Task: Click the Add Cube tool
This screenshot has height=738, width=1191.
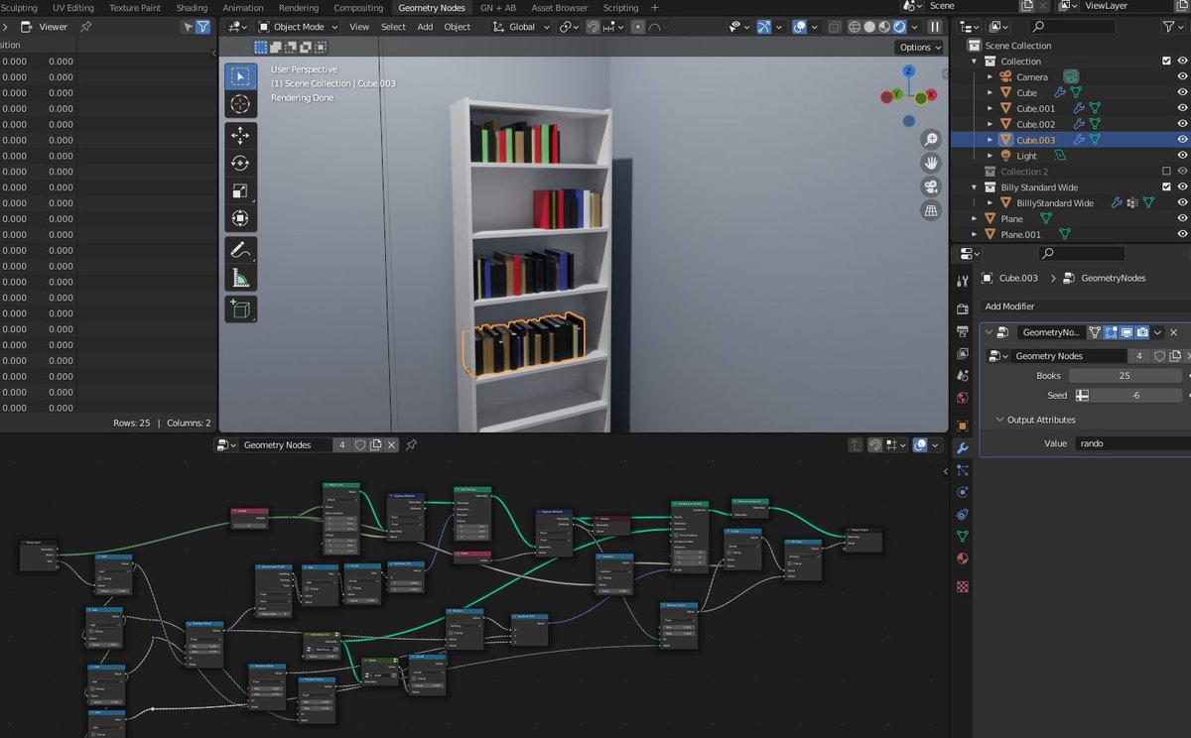Action: click(x=240, y=309)
